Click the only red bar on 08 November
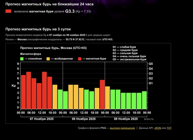Screen dimensions: 193x140 coord(102,94)
